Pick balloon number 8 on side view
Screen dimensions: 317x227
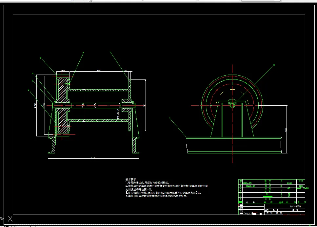(x=274, y=65)
